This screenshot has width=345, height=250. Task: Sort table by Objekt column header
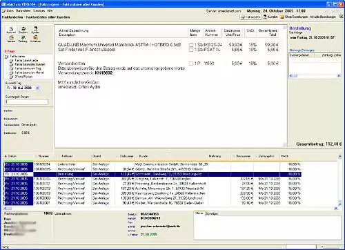pyautogui.click(x=103, y=156)
